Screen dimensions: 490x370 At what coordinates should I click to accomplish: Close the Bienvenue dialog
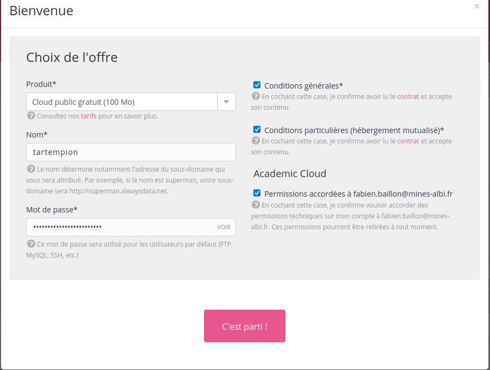(x=477, y=7)
